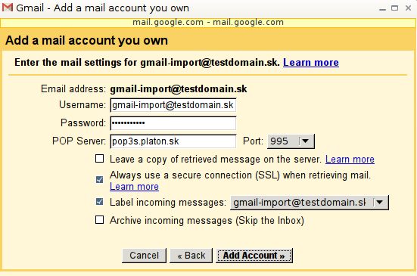
Task: Open Learn more link under SSL option
Action: tap(134, 187)
